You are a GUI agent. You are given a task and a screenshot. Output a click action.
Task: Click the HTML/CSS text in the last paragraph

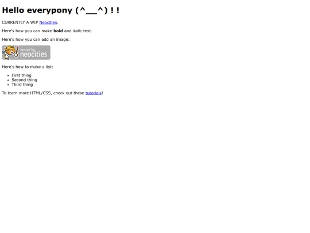(41, 93)
